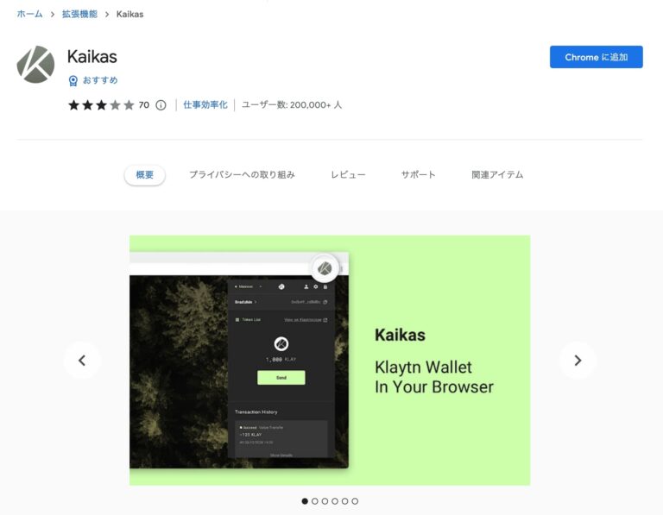Click the Kaikas wallet promo screenshot

click(x=330, y=361)
